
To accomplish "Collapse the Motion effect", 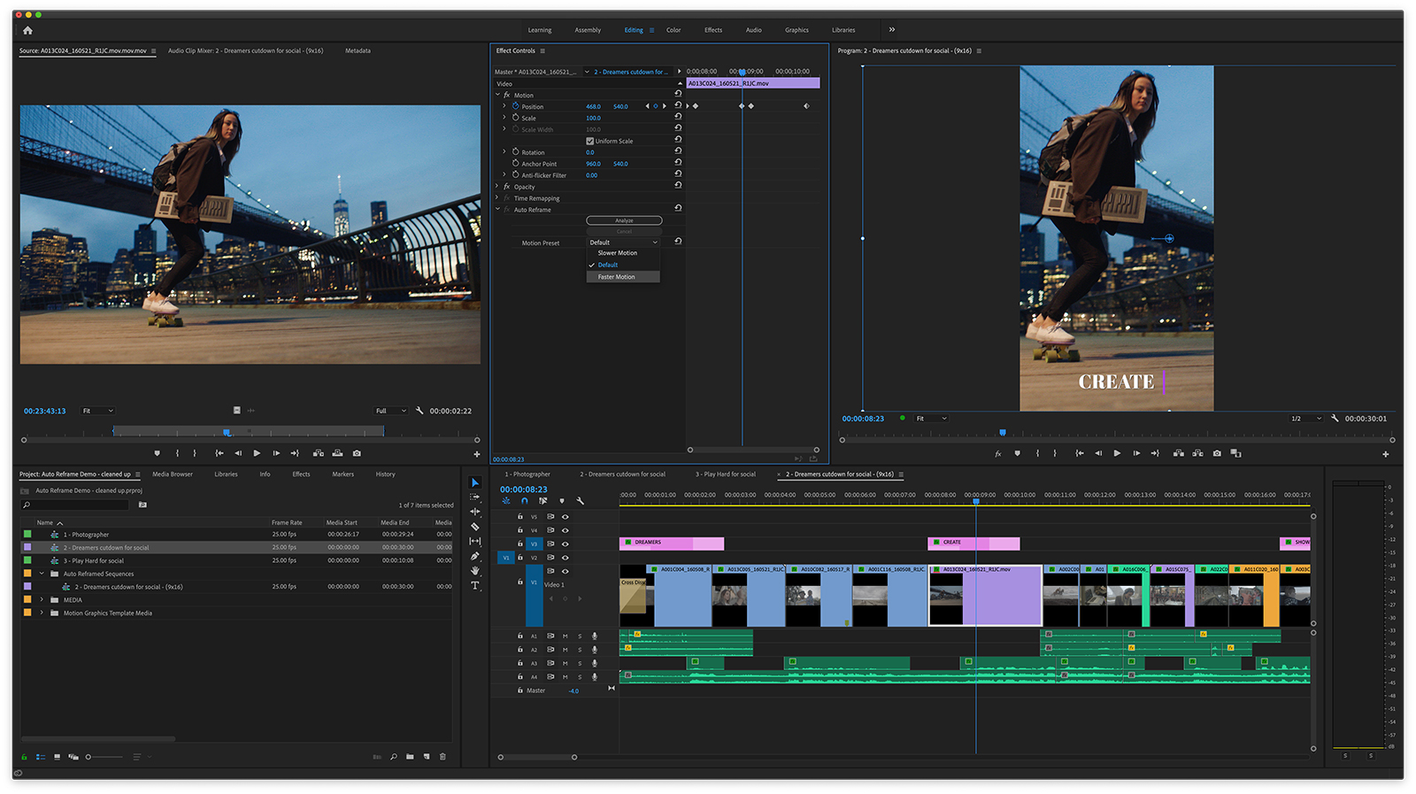I will click(497, 95).
